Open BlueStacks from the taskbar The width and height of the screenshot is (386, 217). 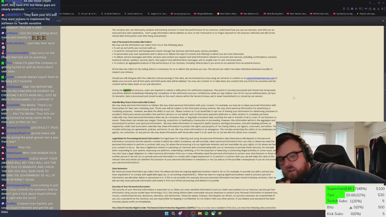pyautogui.click(x=220, y=213)
